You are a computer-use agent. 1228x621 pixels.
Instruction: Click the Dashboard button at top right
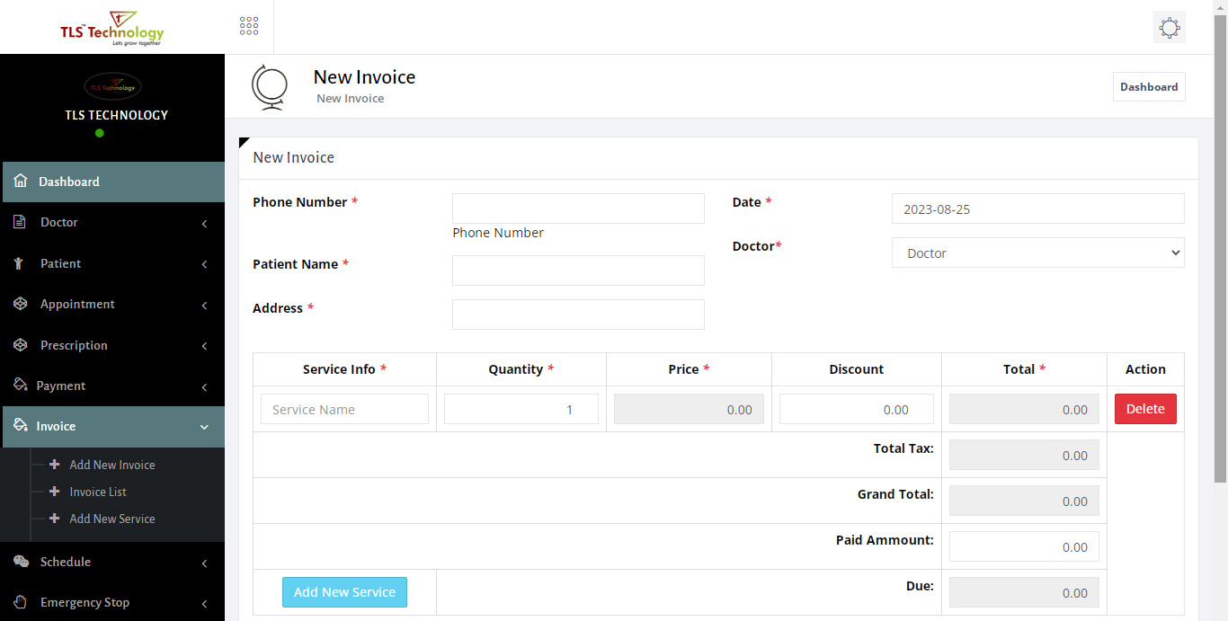pos(1148,87)
